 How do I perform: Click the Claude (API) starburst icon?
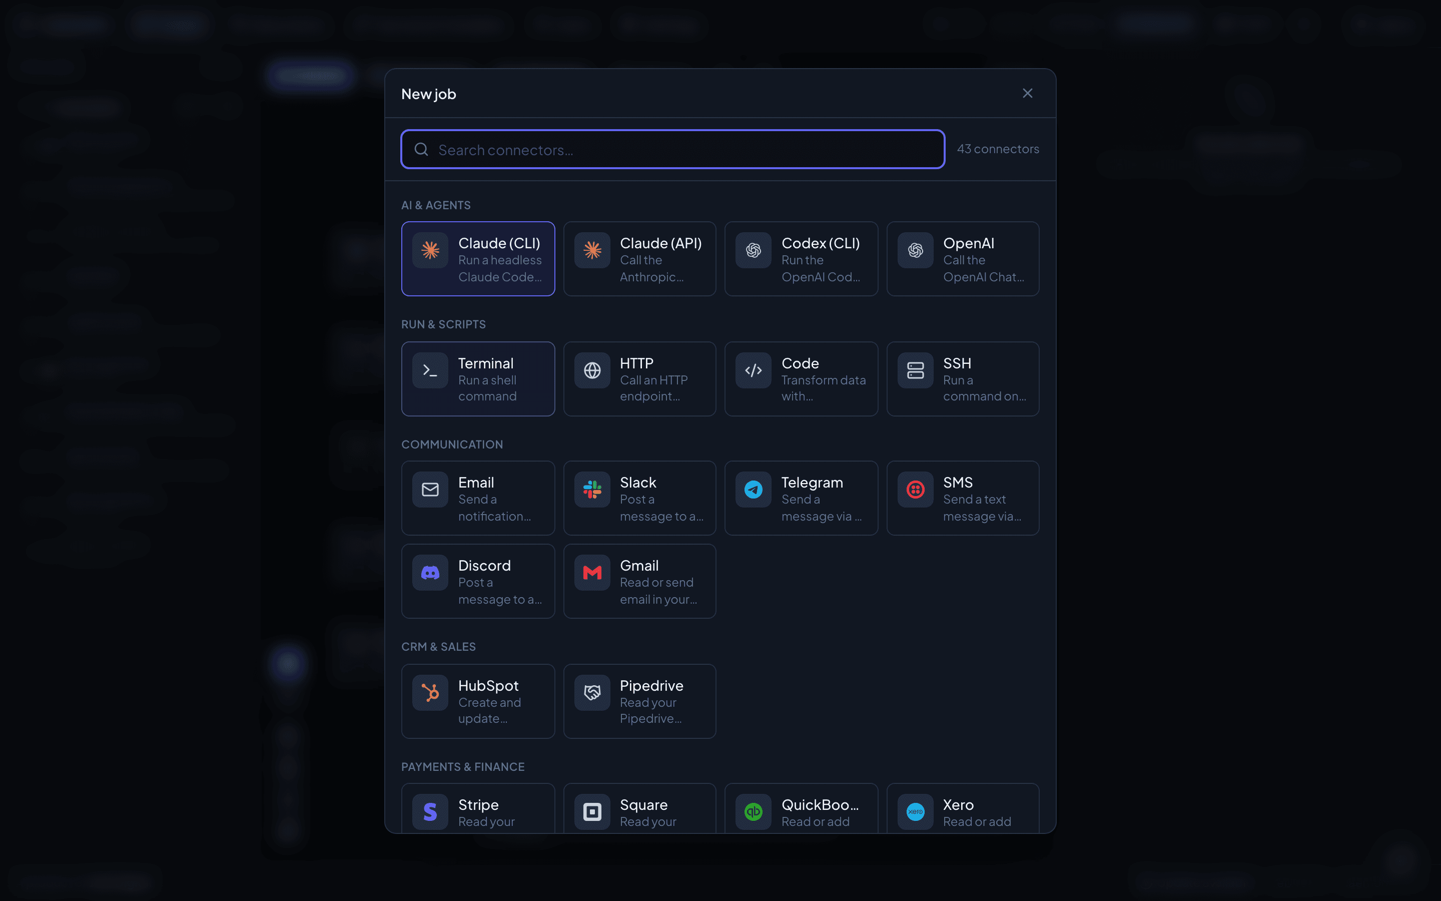pyautogui.click(x=592, y=250)
